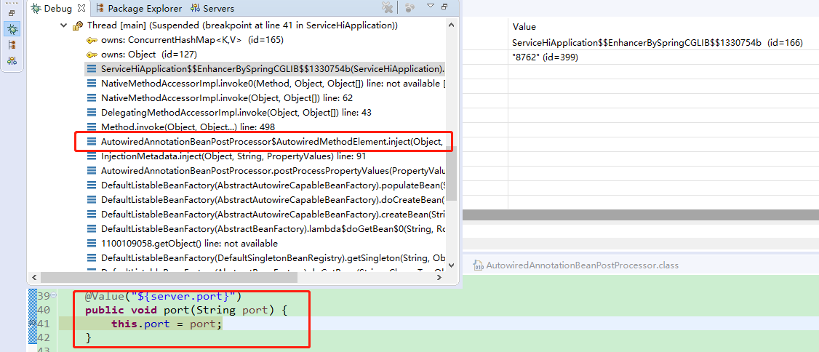The height and width of the screenshot is (352, 819).
Task: Click the 'this.port = port;' statement
Action: click(167, 324)
